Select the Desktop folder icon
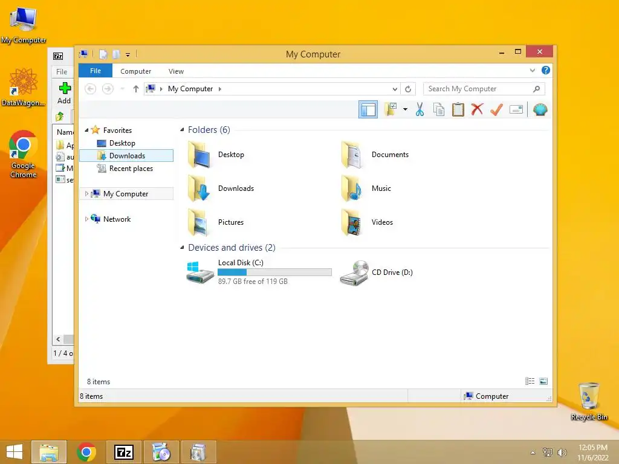Screen dimensions: 619x464 coord(199,155)
